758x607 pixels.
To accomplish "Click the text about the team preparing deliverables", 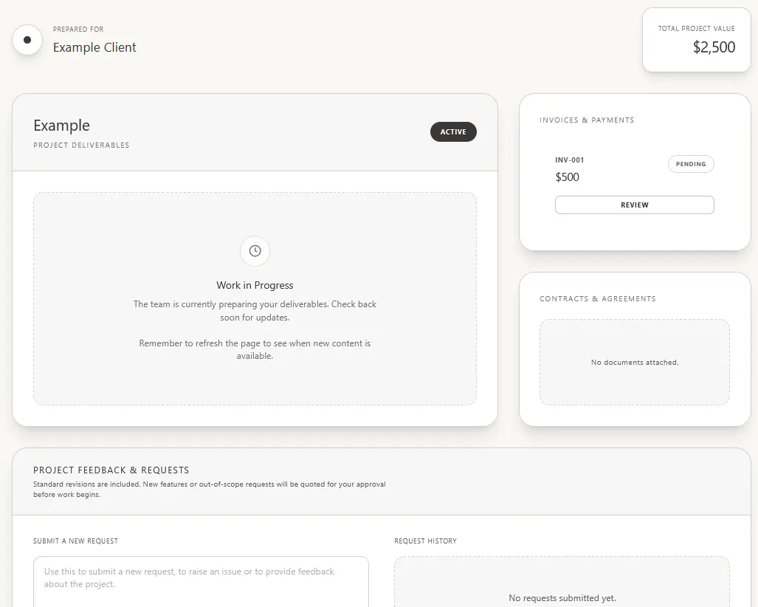I will coord(255,310).
